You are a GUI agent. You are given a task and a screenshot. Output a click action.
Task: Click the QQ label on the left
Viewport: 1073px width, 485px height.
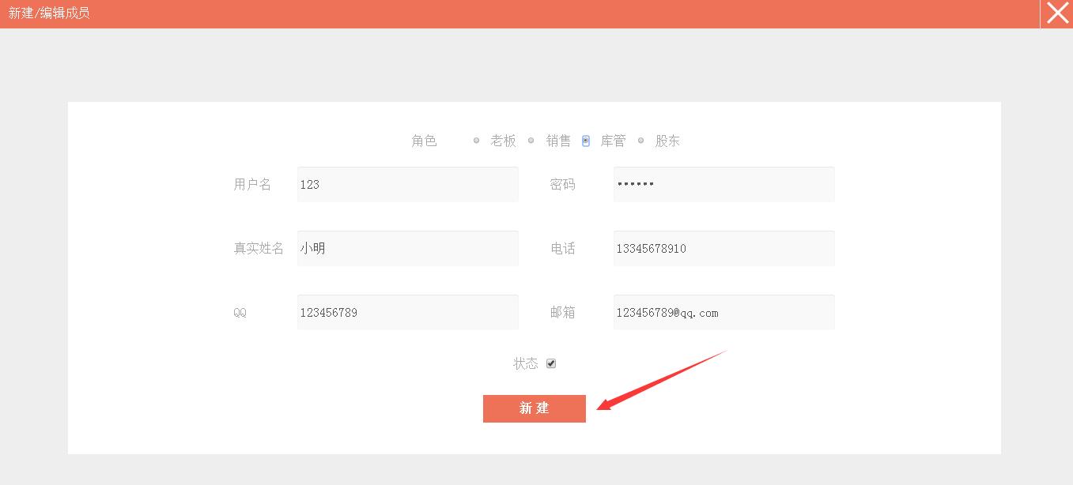[x=240, y=312]
